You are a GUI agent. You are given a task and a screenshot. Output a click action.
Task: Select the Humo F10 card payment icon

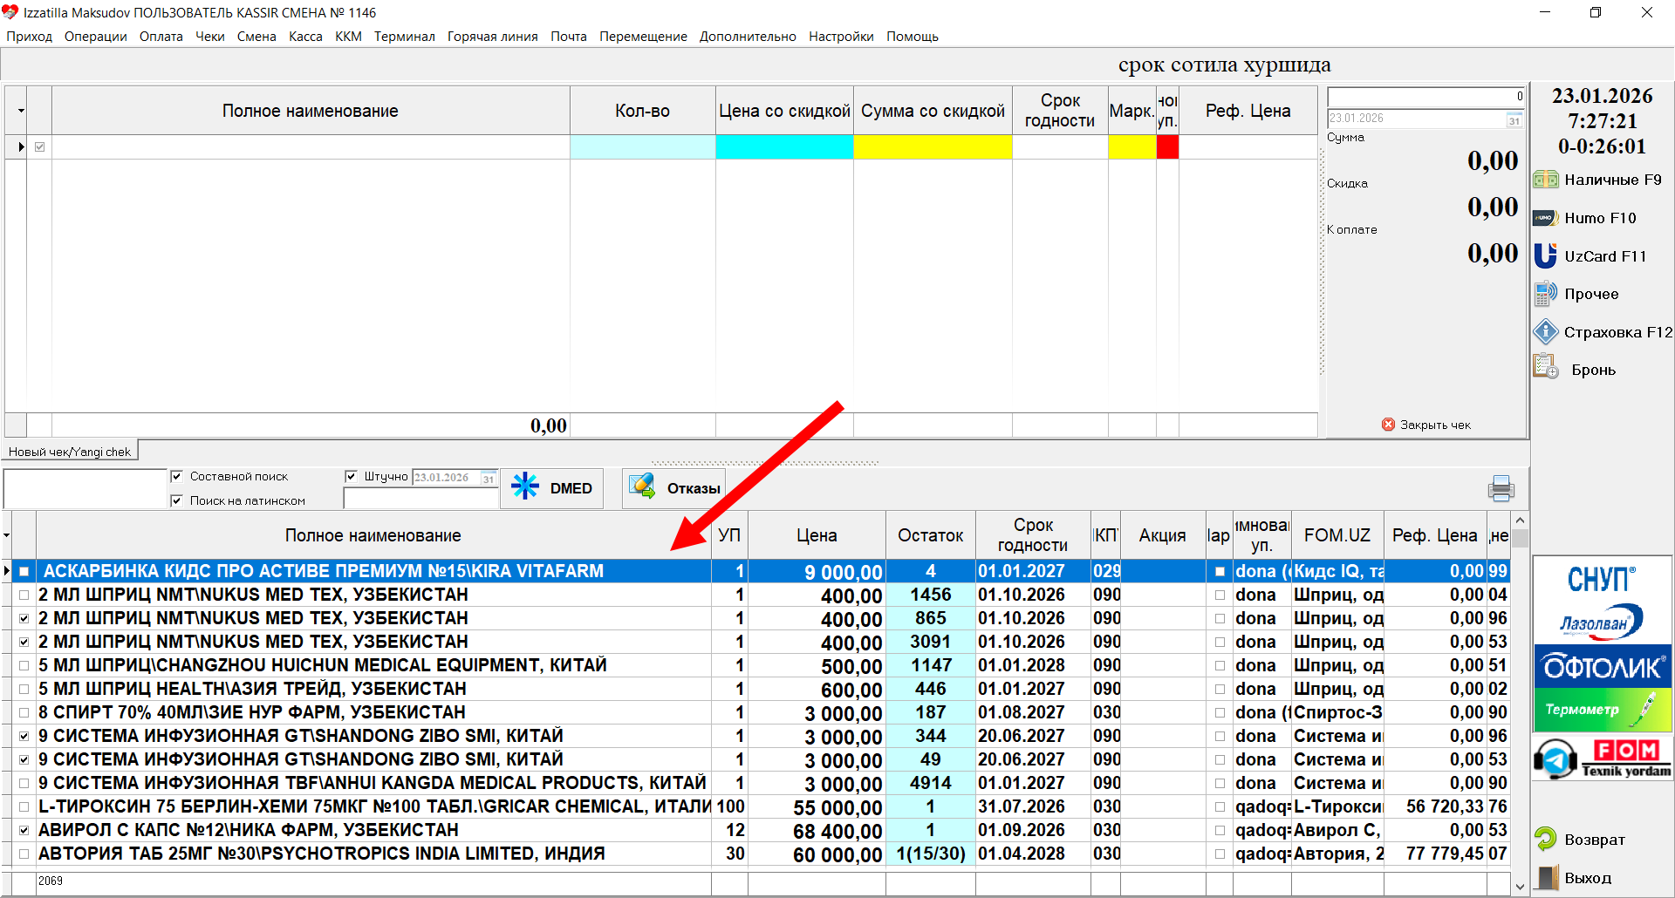pyautogui.click(x=1546, y=218)
